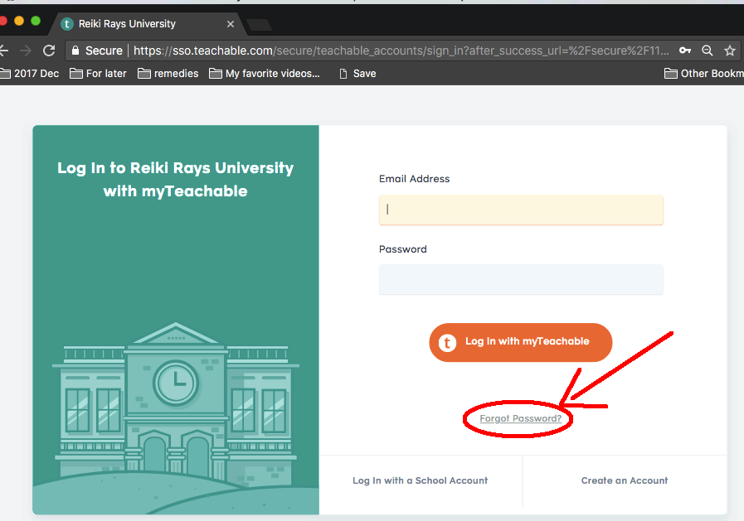
Task: Click the Save bookmark
Action: tap(357, 74)
